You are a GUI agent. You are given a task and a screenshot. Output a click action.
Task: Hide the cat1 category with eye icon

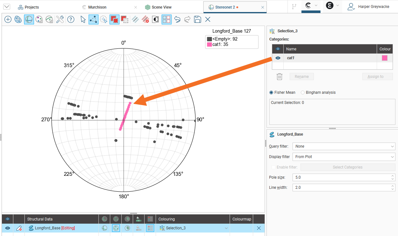pyautogui.click(x=278, y=58)
